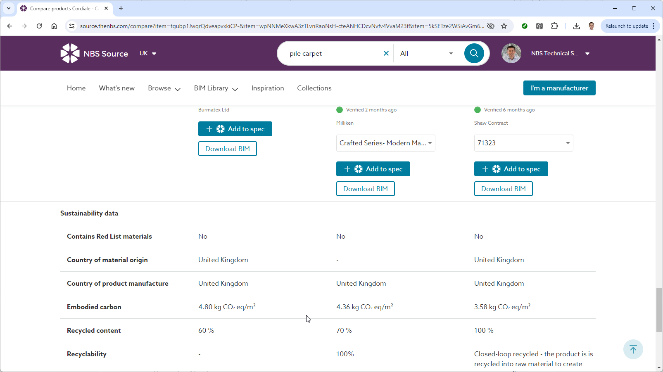View site information icon in address bar
The width and height of the screenshot is (663, 372).
pyautogui.click(x=72, y=26)
